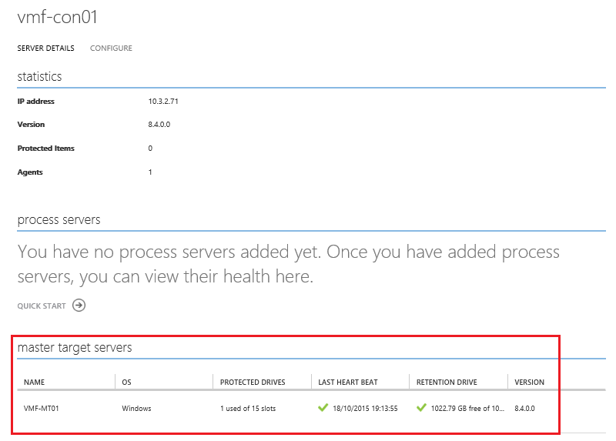Click the Protected Drives column header
616x441 pixels.
tap(253, 383)
